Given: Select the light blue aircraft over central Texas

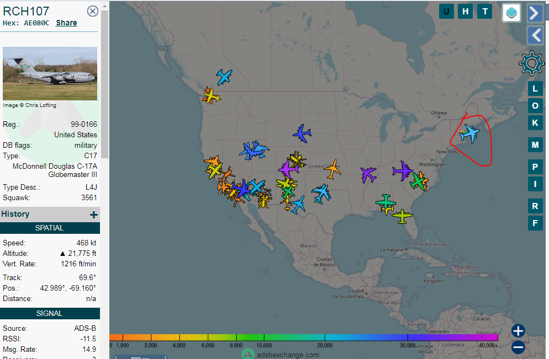Looking at the screenshot, I should (x=321, y=194).
